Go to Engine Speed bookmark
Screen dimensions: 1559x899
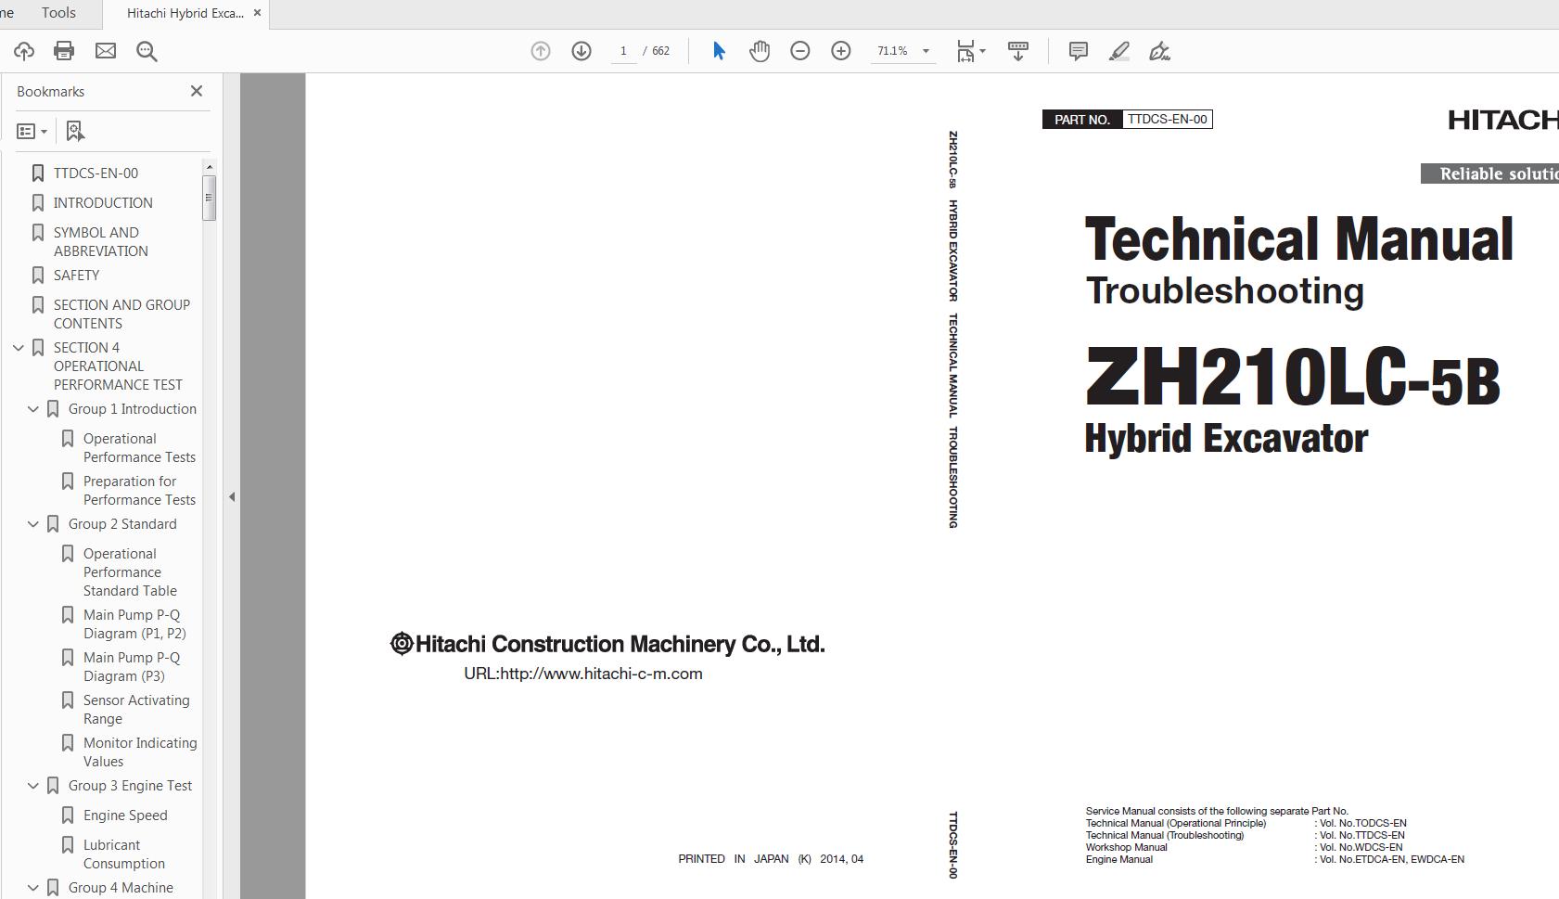click(125, 816)
